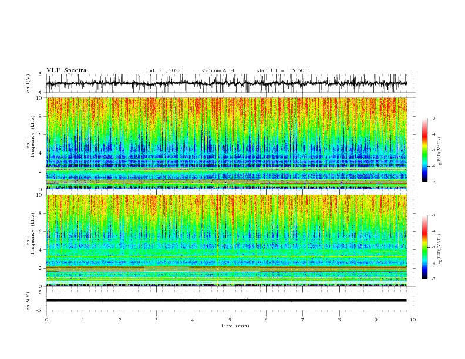
Task: Click the ch.1 frequency axis tick "4"
Action: [41, 153]
